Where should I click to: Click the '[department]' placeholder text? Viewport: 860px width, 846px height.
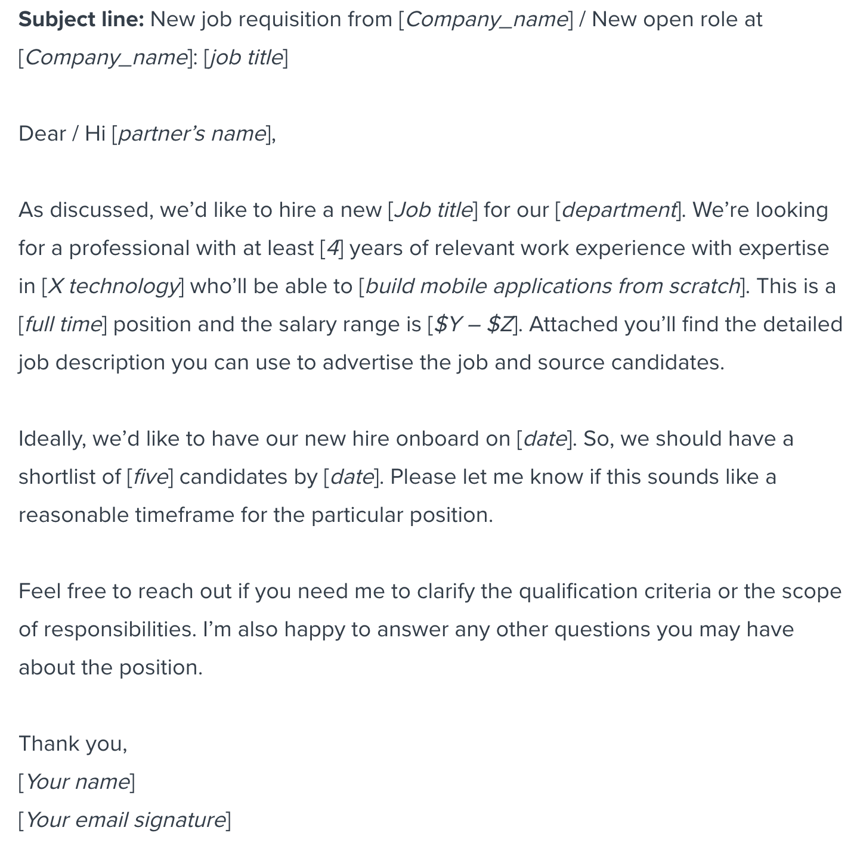618,210
